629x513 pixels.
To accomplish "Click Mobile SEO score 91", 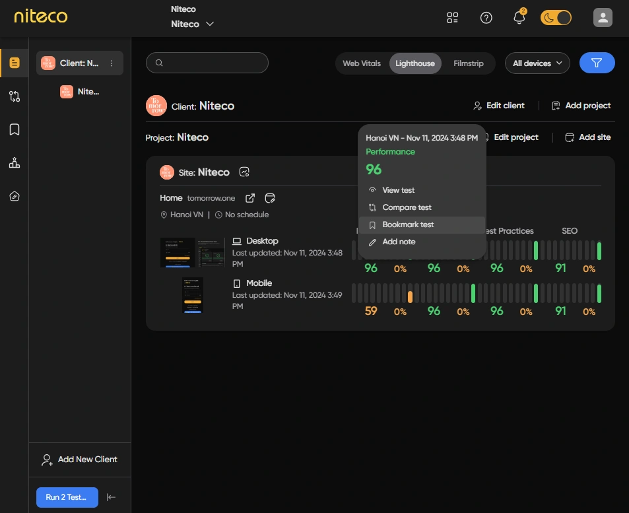I will tap(560, 311).
